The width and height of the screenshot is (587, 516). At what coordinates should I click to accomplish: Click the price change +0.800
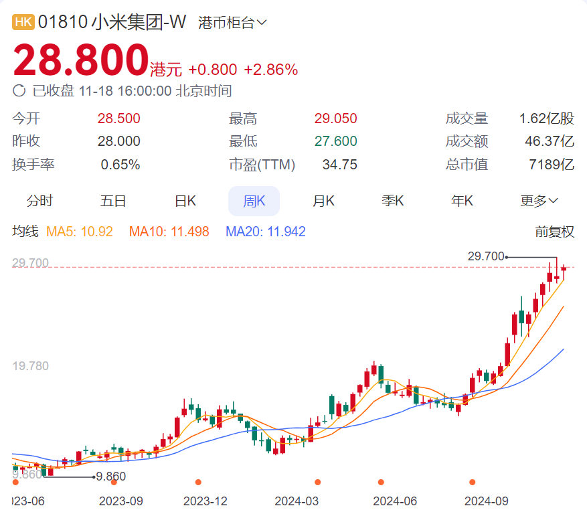pyautogui.click(x=213, y=70)
